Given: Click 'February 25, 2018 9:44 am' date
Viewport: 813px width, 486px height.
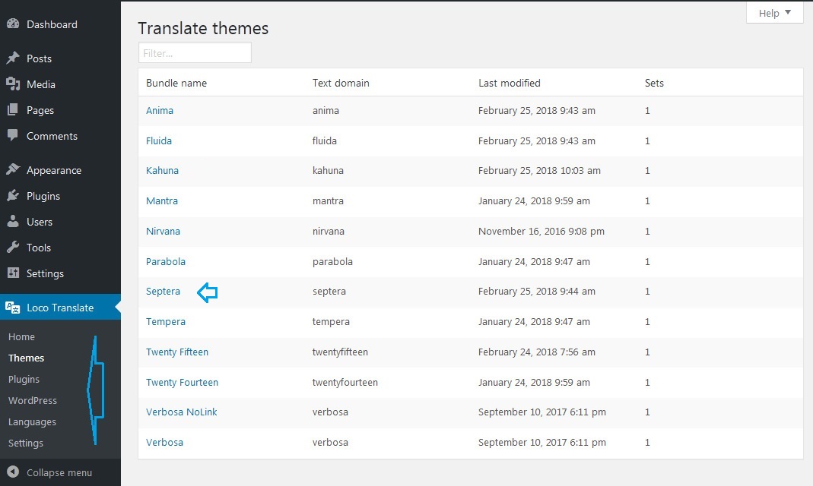Looking at the screenshot, I should point(537,292).
